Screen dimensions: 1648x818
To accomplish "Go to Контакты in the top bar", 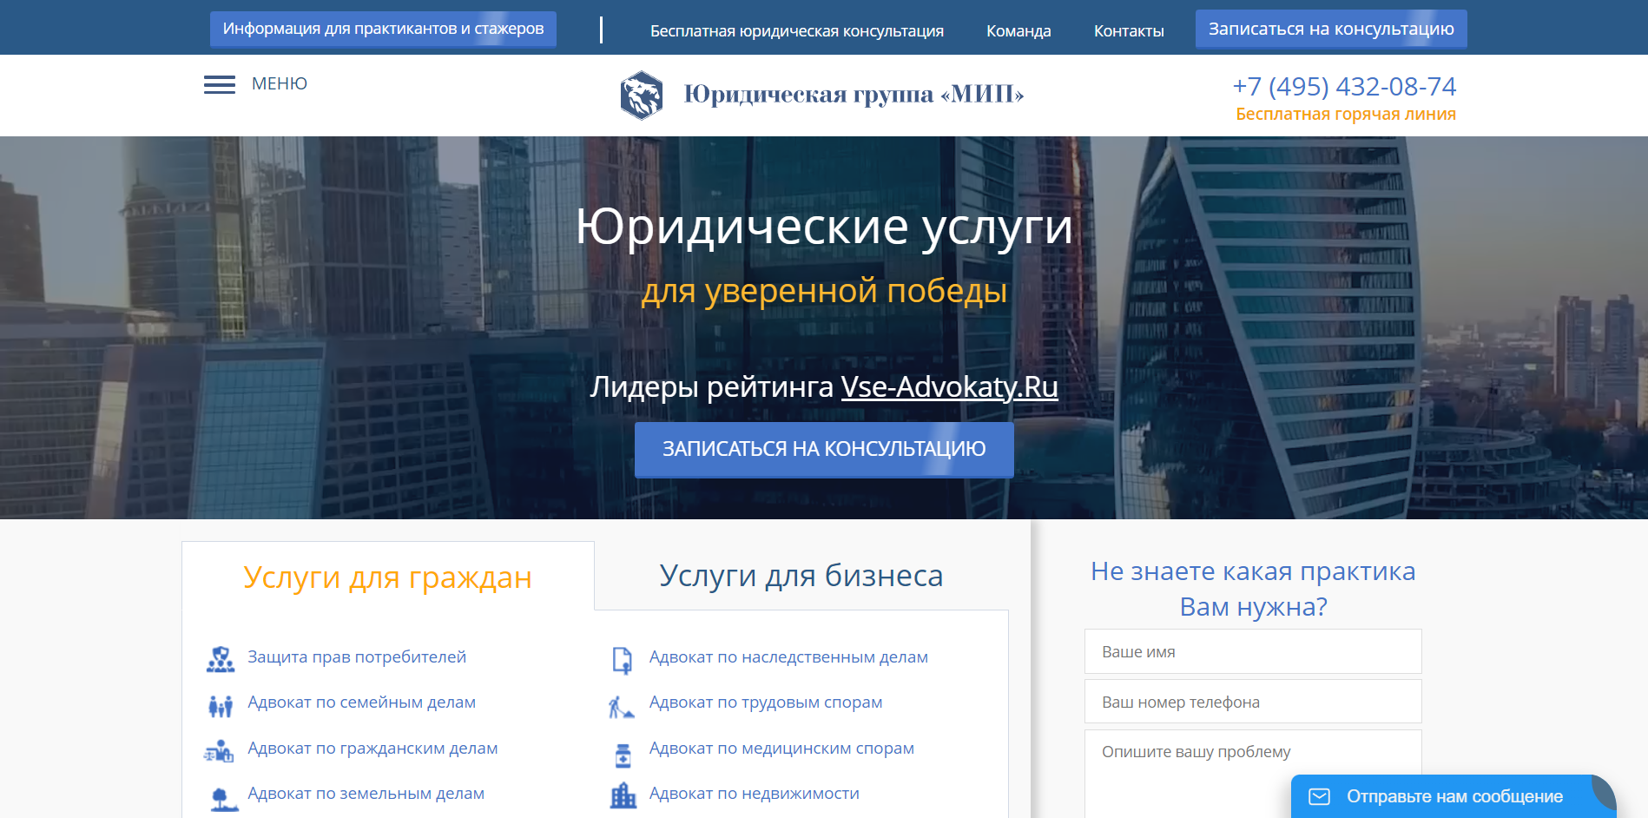I will [x=1128, y=31].
